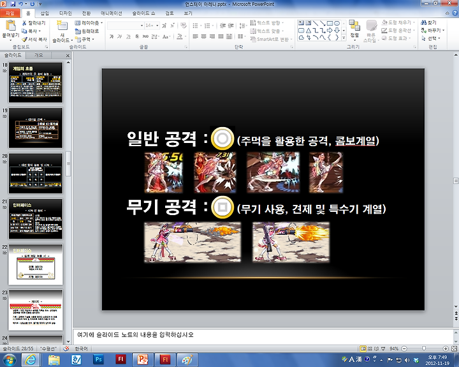Click the New Slide (새 슬라이드) icon
This screenshot has height=367, width=459.
coord(62,26)
